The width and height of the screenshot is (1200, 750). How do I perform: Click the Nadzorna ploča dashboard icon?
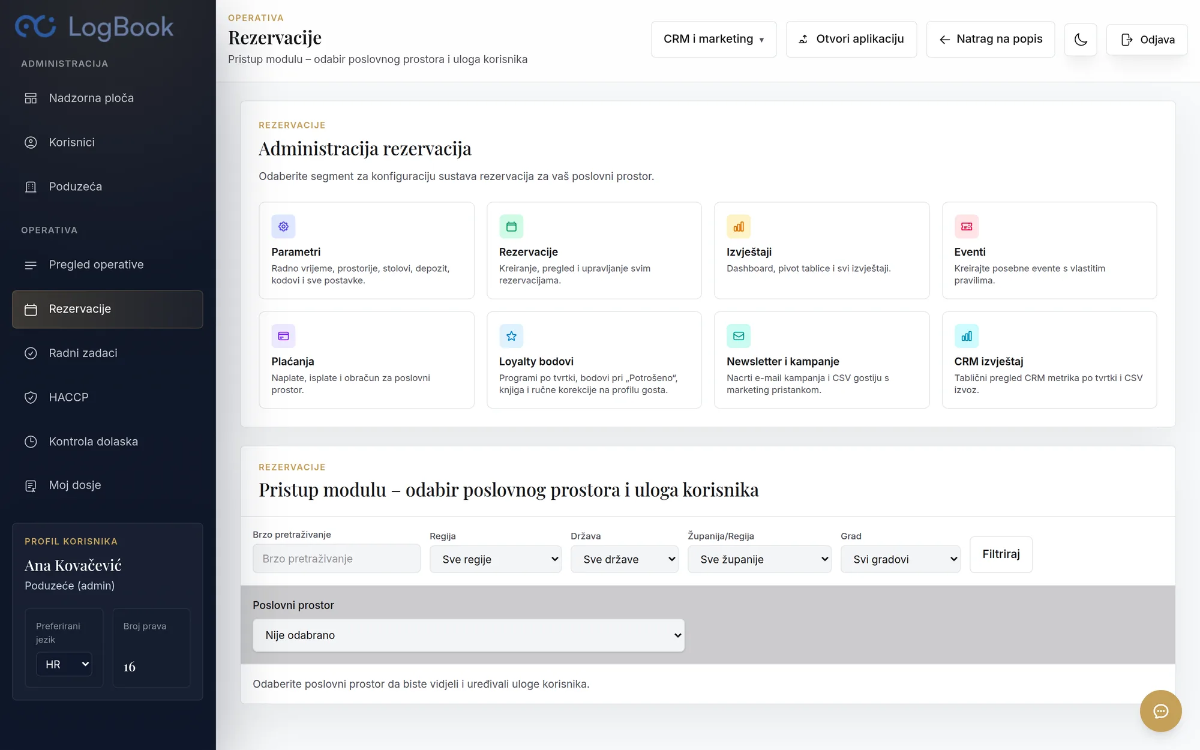(31, 98)
